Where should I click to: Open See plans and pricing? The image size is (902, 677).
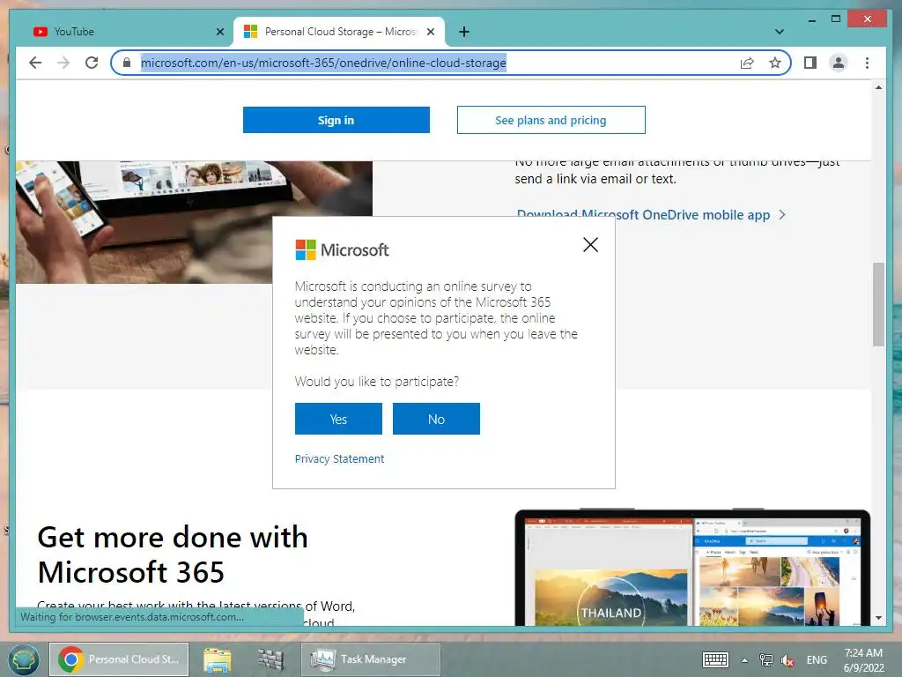click(551, 120)
